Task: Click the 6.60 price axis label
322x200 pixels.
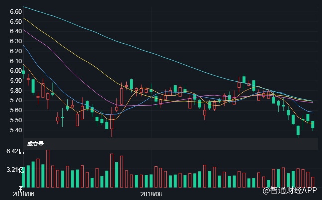Action: [15, 11]
